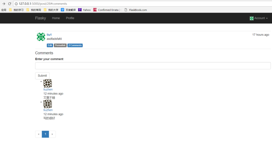Open liu1's green avatar image
This screenshot has width=272, height=143.
41,37
